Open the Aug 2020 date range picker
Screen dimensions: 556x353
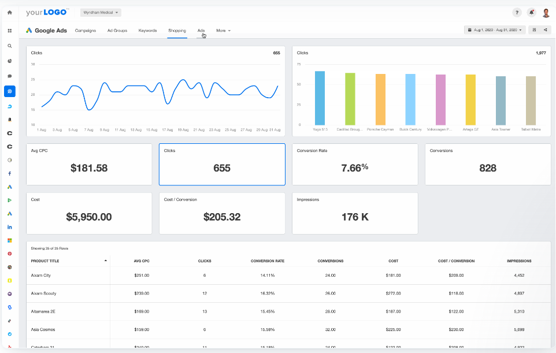[495, 30]
